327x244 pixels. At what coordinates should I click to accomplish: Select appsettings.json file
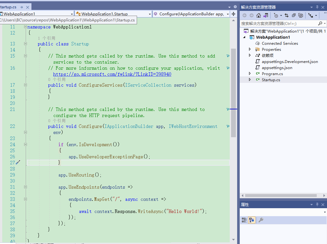click(x=277, y=67)
